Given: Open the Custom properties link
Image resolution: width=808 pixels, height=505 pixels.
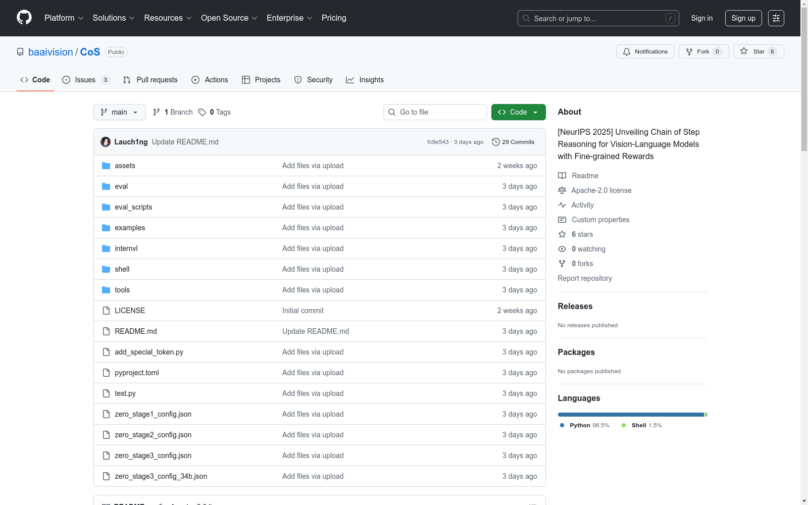Looking at the screenshot, I should (x=594, y=220).
